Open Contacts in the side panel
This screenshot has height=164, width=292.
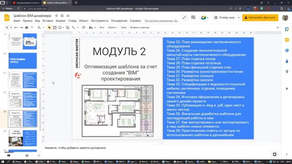tap(287, 61)
